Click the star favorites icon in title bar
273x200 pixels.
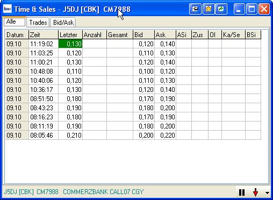coord(209,9)
